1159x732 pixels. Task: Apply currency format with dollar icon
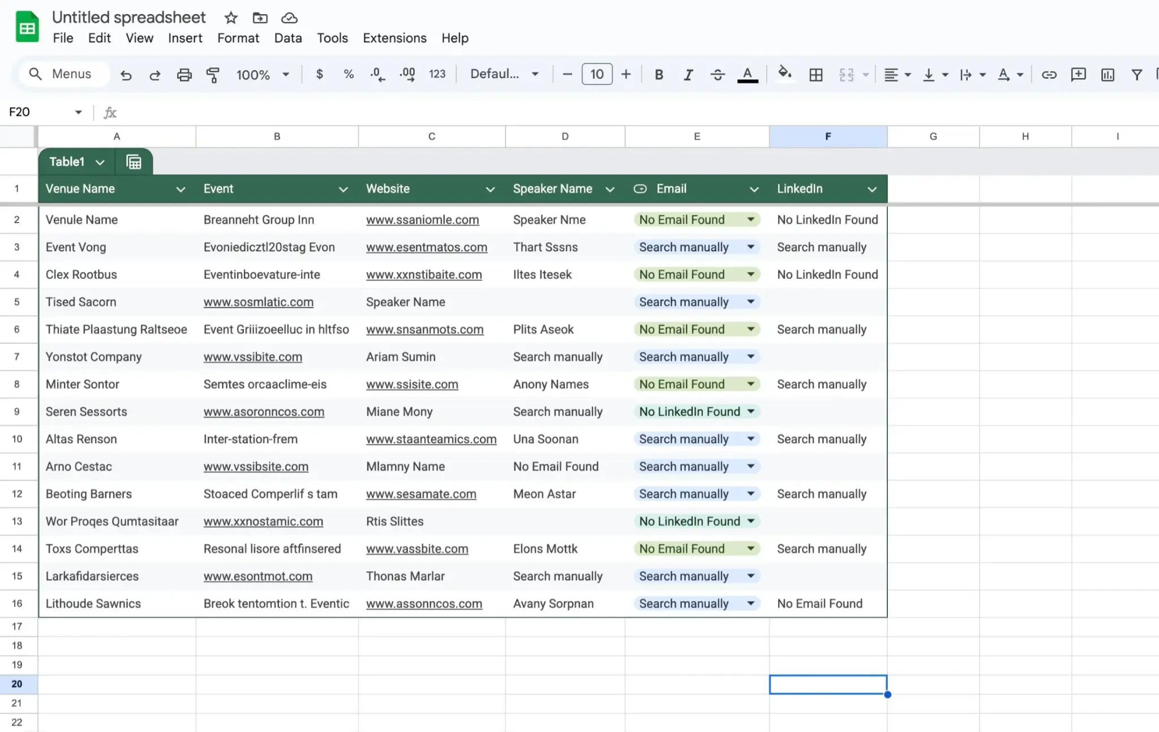pyautogui.click(x=320, y=74)
